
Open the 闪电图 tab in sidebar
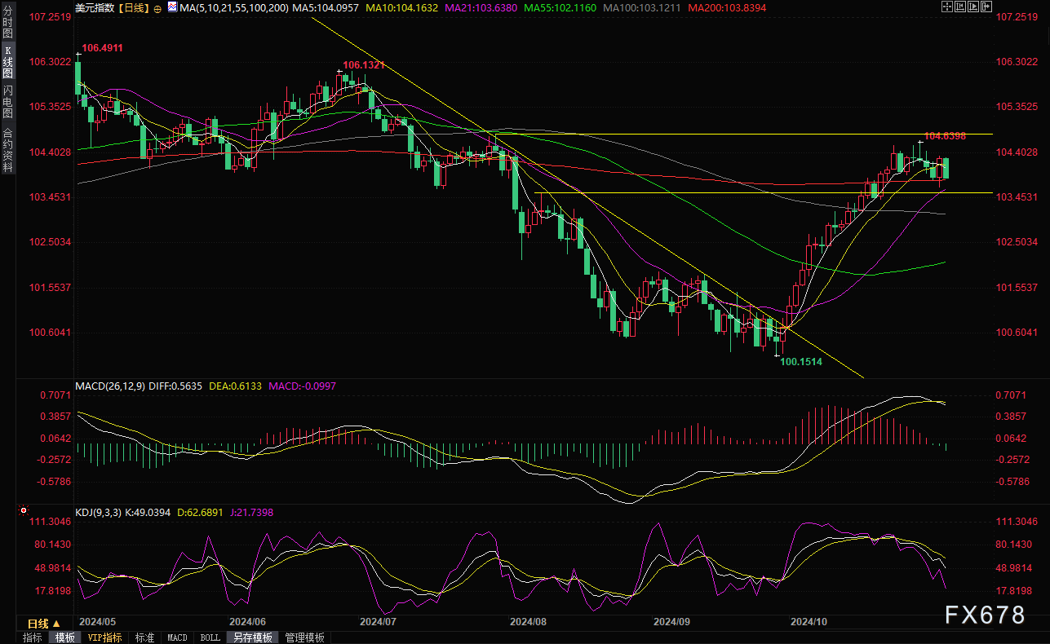(x=7, y=102)
